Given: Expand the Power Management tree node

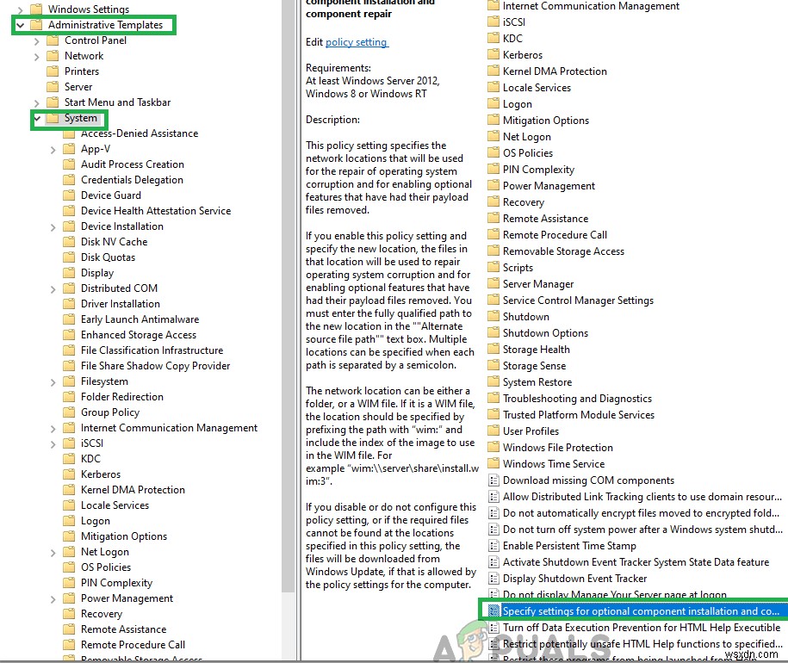Looking at the screenshot, I should [x=53, y=599].
